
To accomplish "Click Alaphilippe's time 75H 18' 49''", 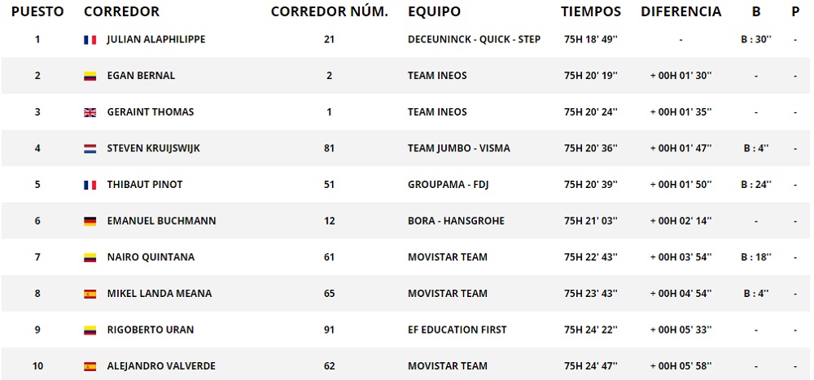I will (x=591, y=39).
